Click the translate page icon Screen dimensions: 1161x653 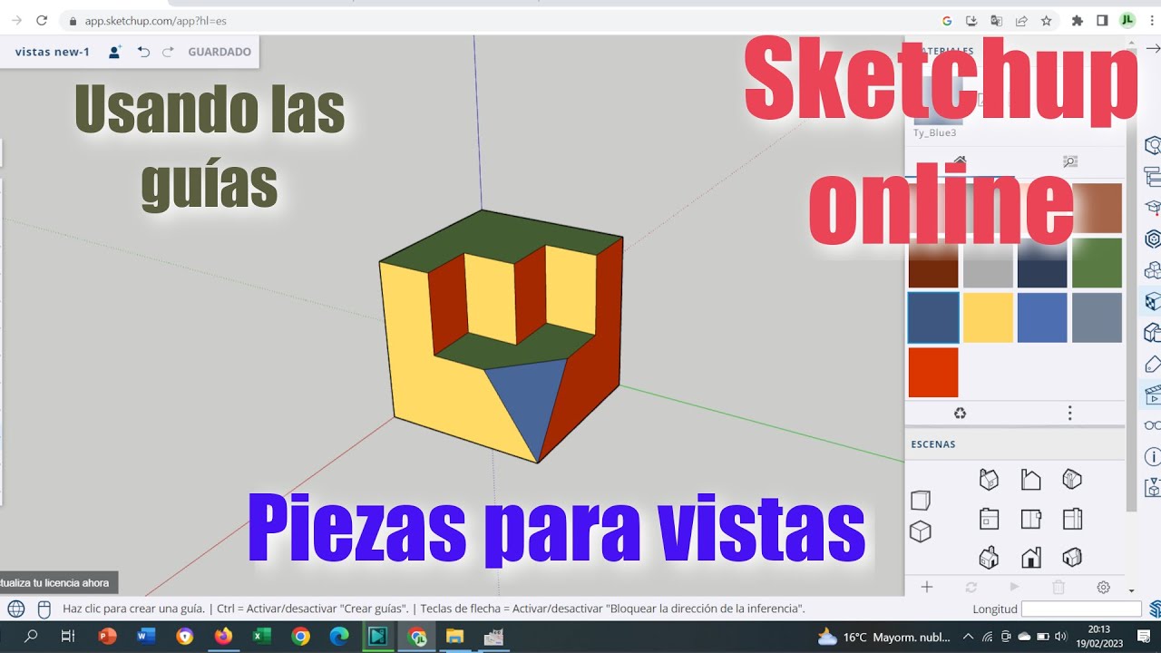(x=997, y=20)
